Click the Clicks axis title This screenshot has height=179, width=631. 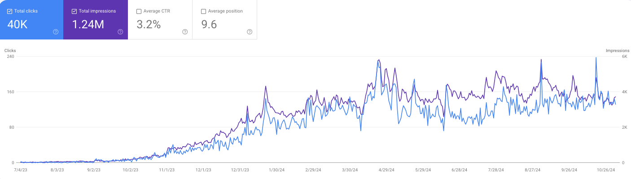(x=10, y=51)
